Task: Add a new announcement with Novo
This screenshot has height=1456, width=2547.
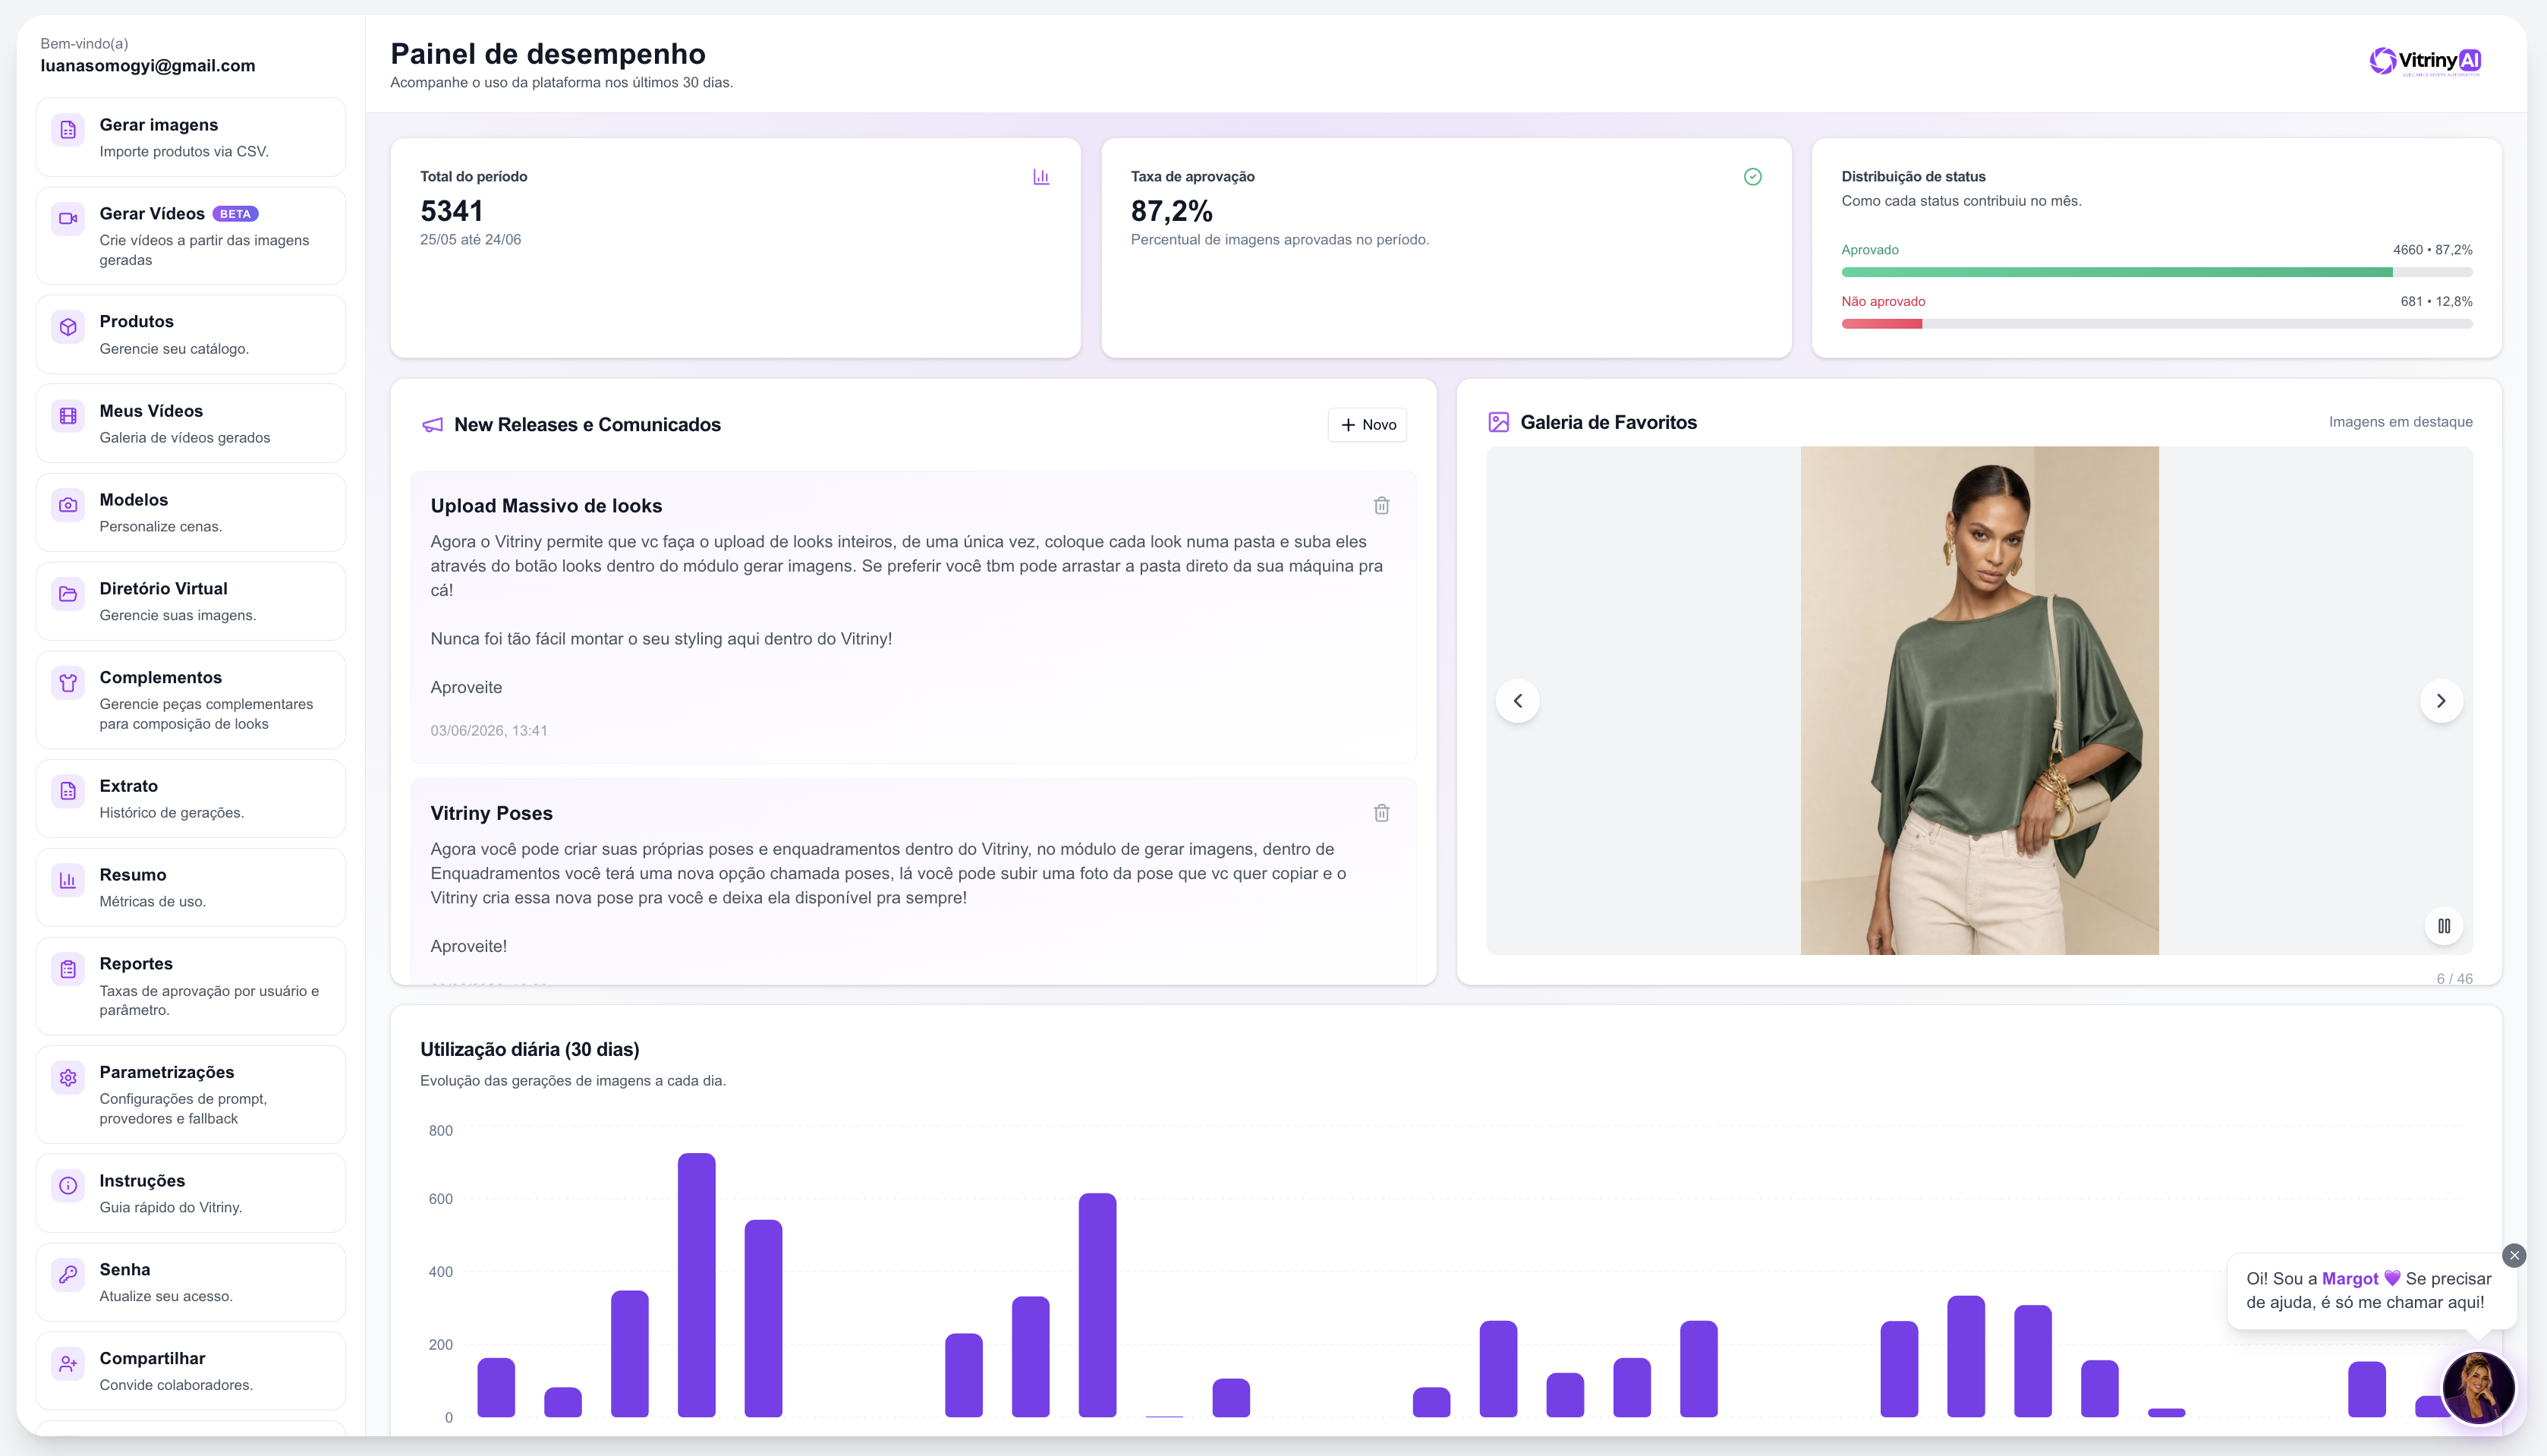Action: point(1368,425)
